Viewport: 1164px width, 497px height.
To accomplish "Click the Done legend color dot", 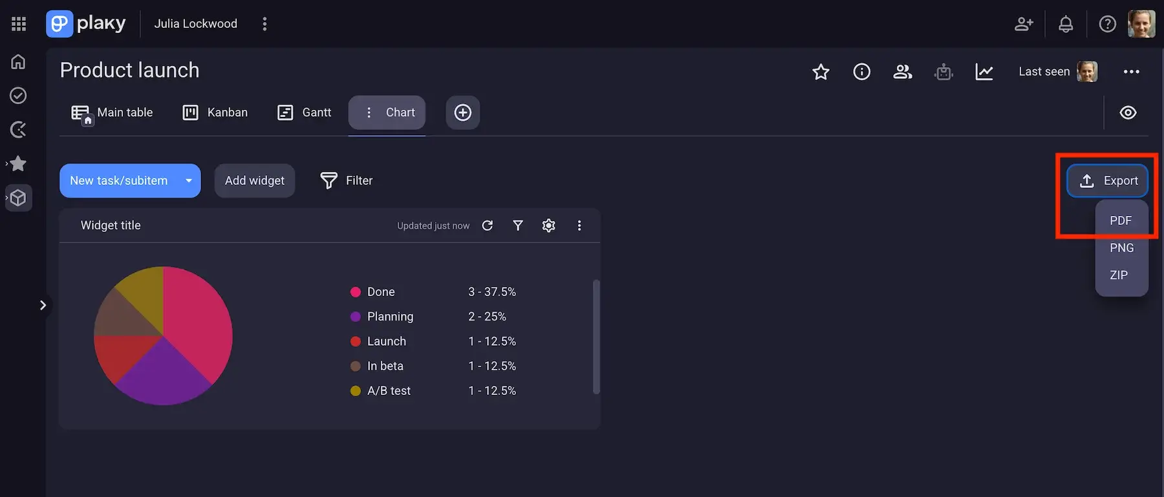I will tap(355, 292).
